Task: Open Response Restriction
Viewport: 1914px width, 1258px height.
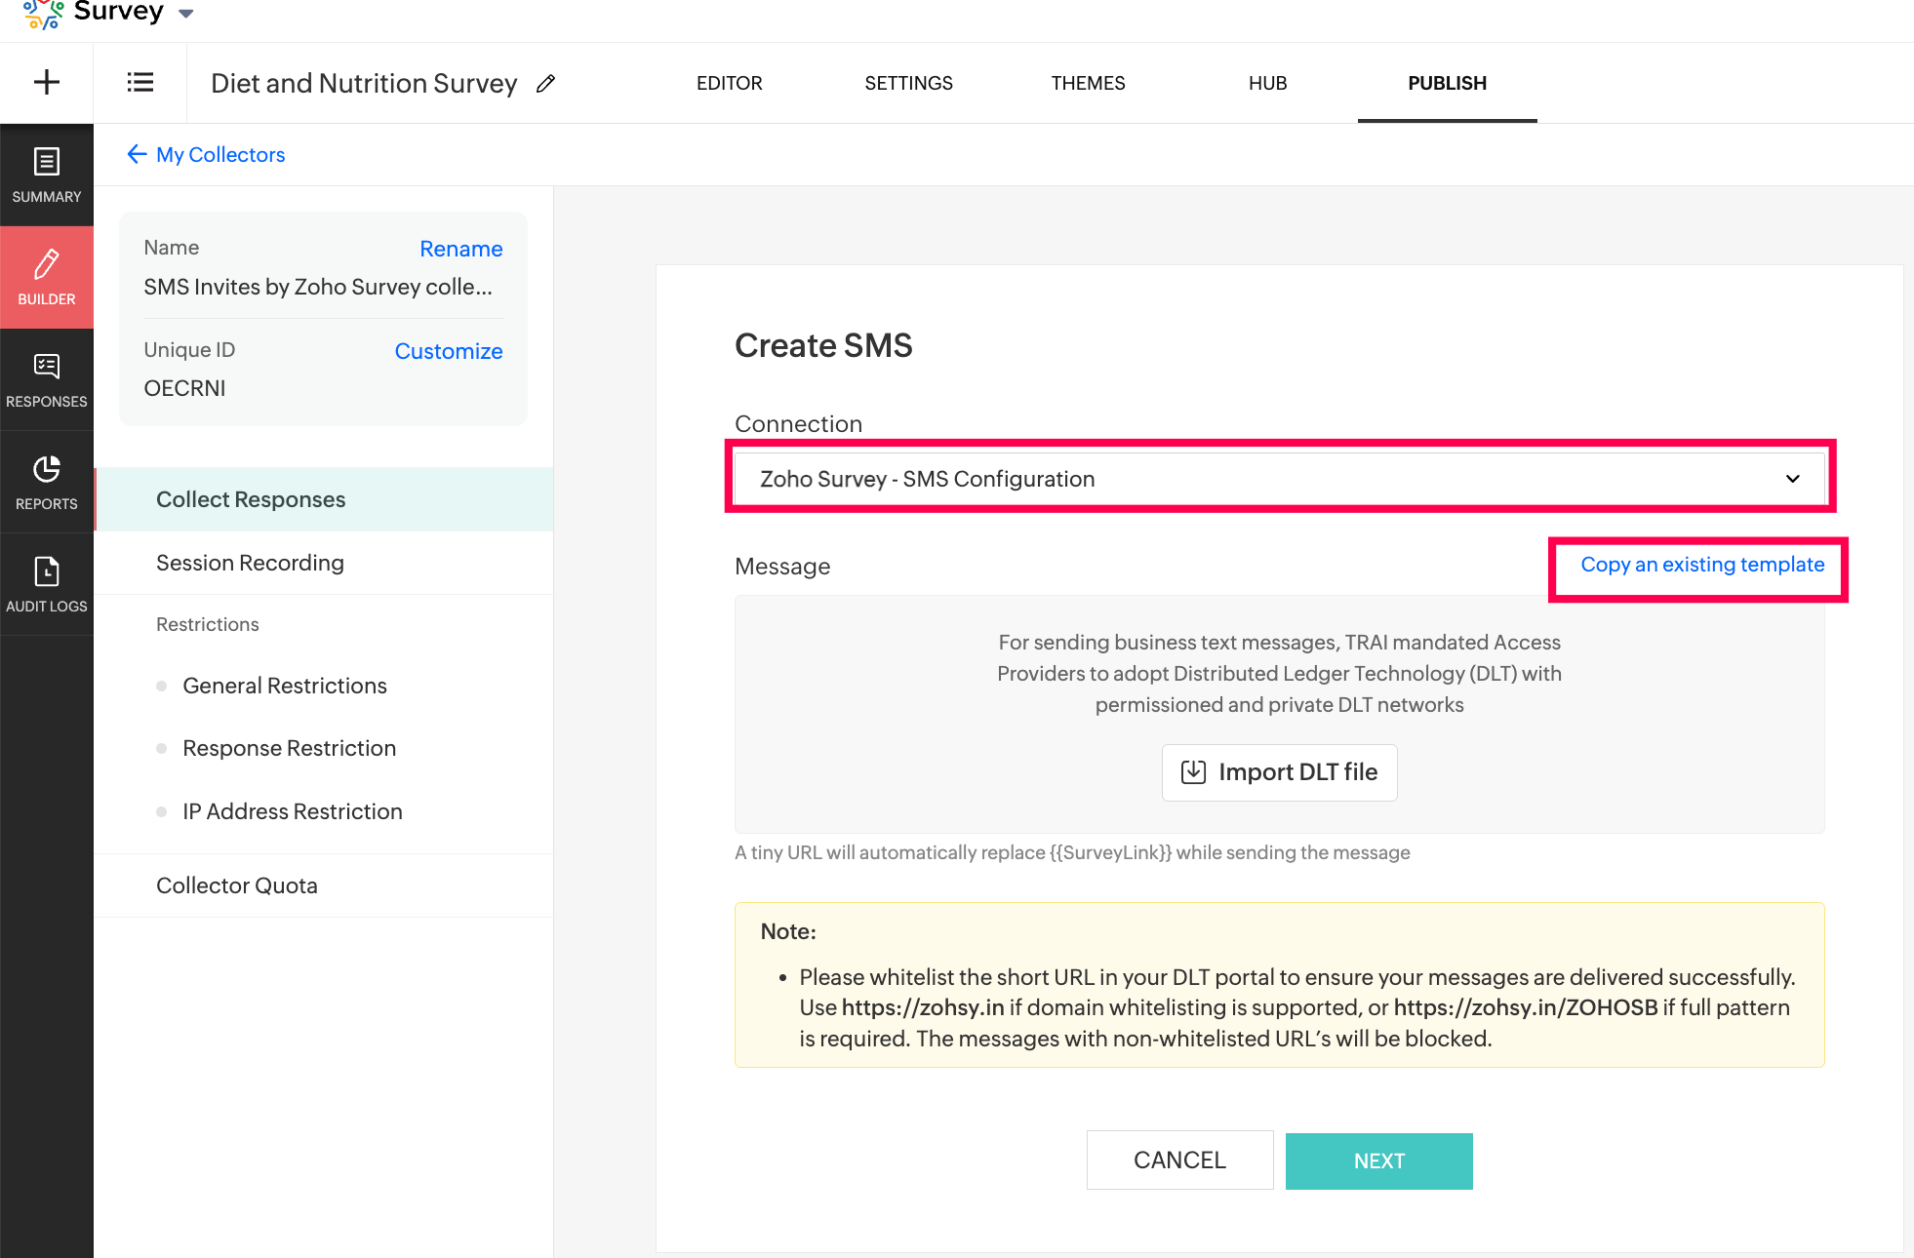Action: pos(290,748)
